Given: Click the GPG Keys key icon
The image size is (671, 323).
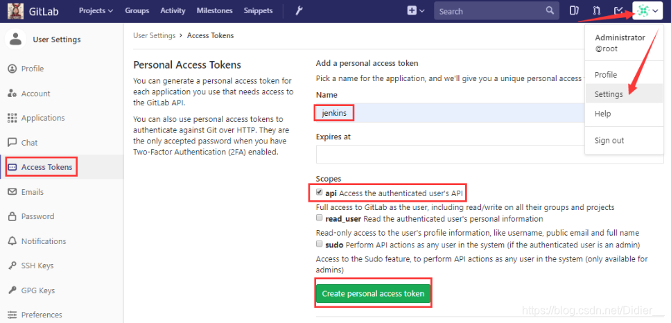Looking at the screenshot, I should 12,290.
